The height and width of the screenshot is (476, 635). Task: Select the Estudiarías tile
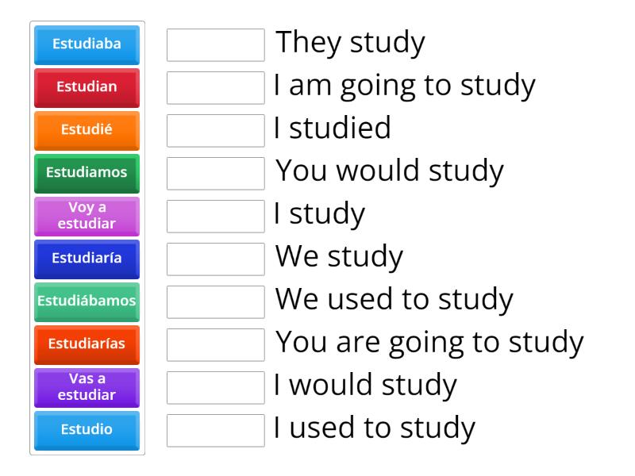pos(87,345)
